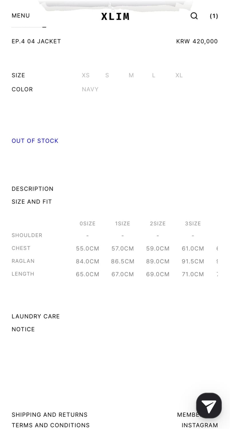Image resolution: width=230 pixels, height=429 pixels.
Task: Go to the XLIM logo homepage
Action: 115,16
